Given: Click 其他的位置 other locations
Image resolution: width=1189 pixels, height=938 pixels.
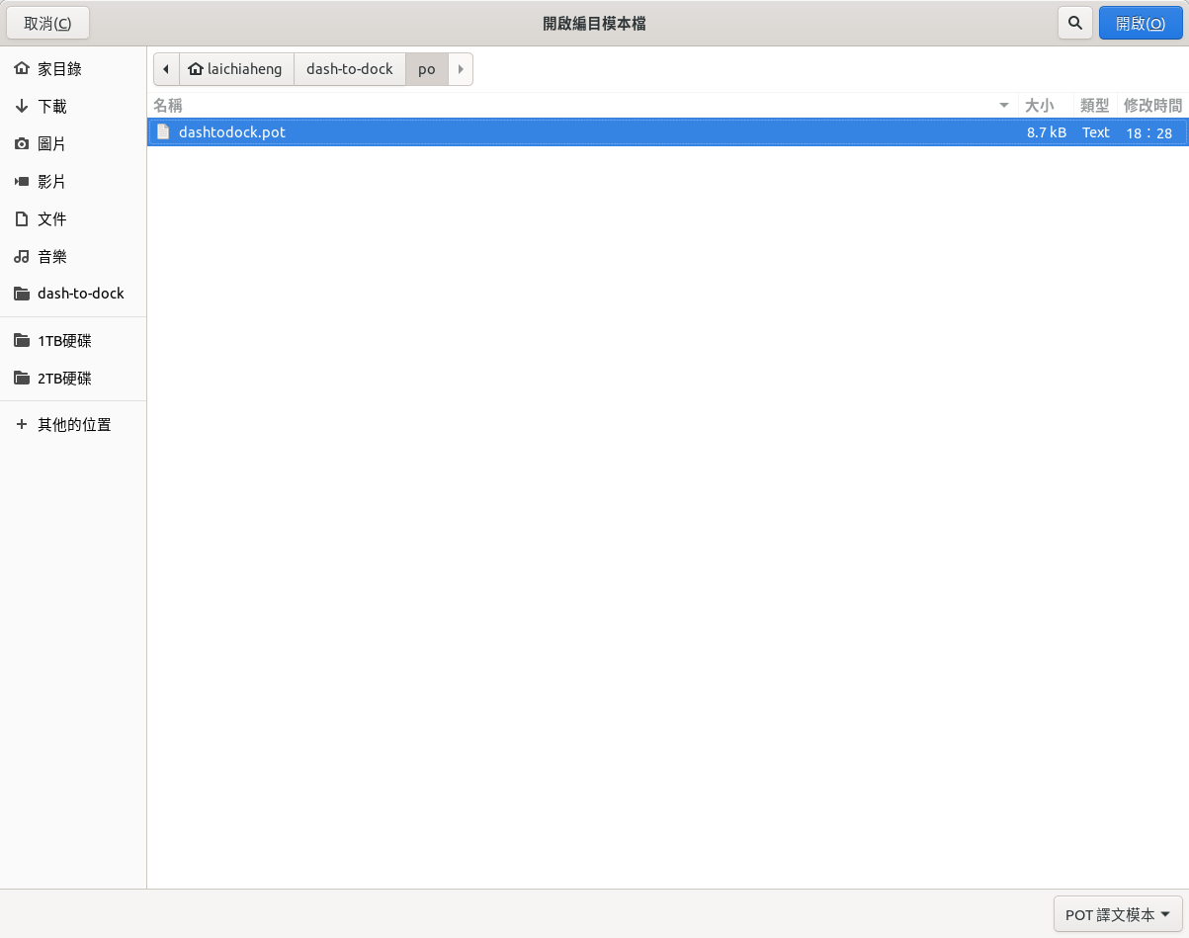Looking at the screenshot, I should 73,425.
